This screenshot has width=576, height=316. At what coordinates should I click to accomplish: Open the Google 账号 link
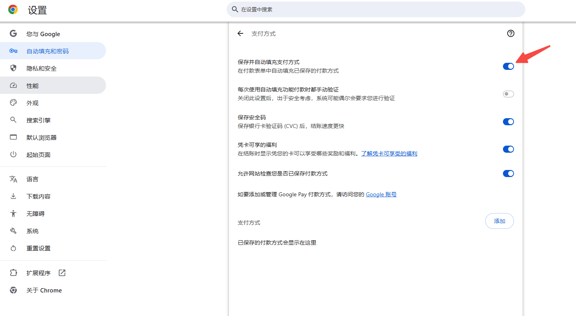381,194
